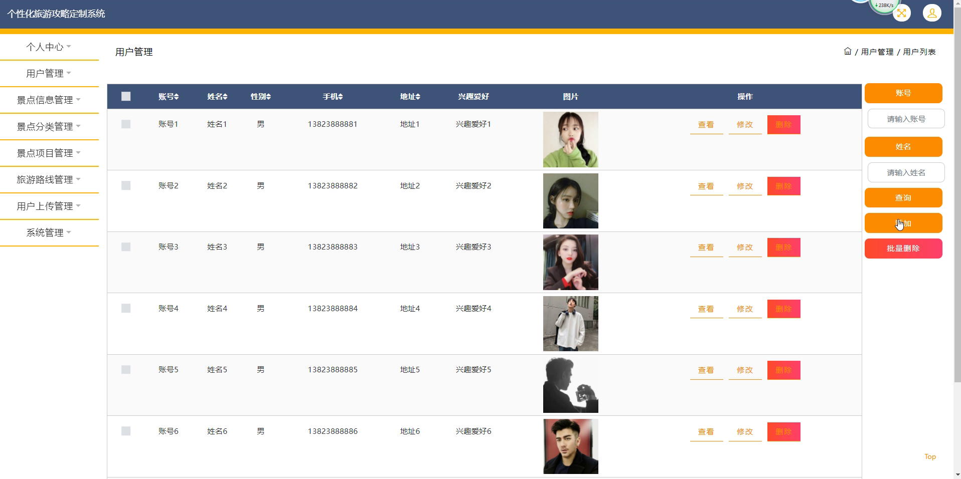Click the 兴趣爱好4 cell

click(473, 308)
